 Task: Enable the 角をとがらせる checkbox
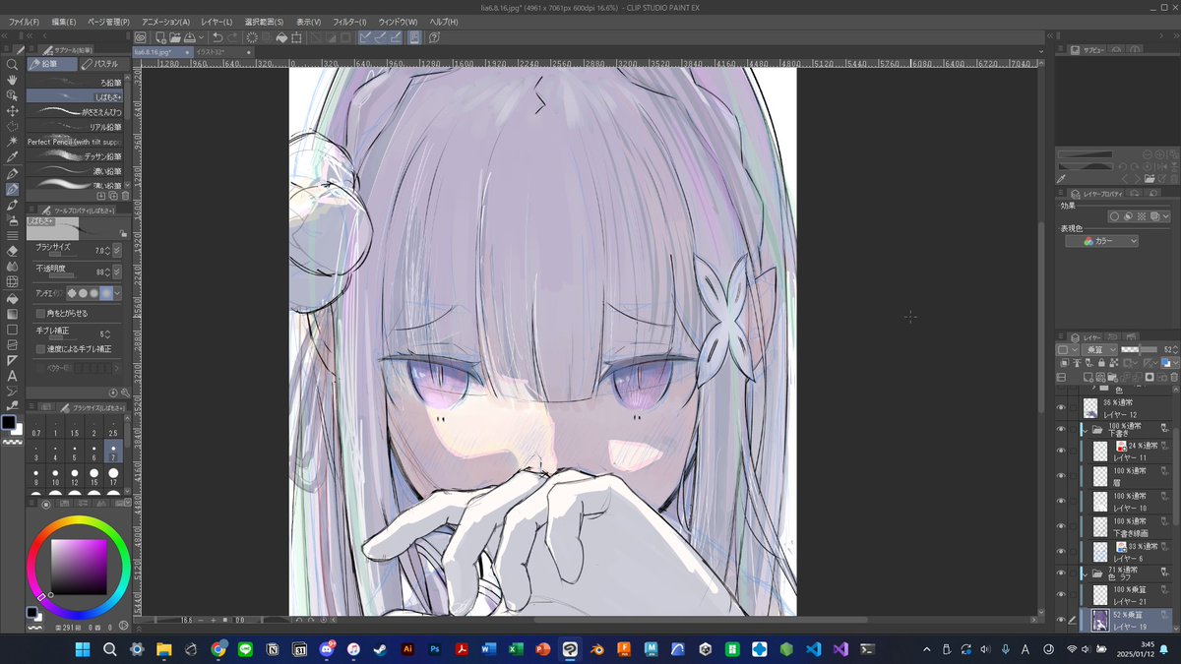(x=40, y=313)
